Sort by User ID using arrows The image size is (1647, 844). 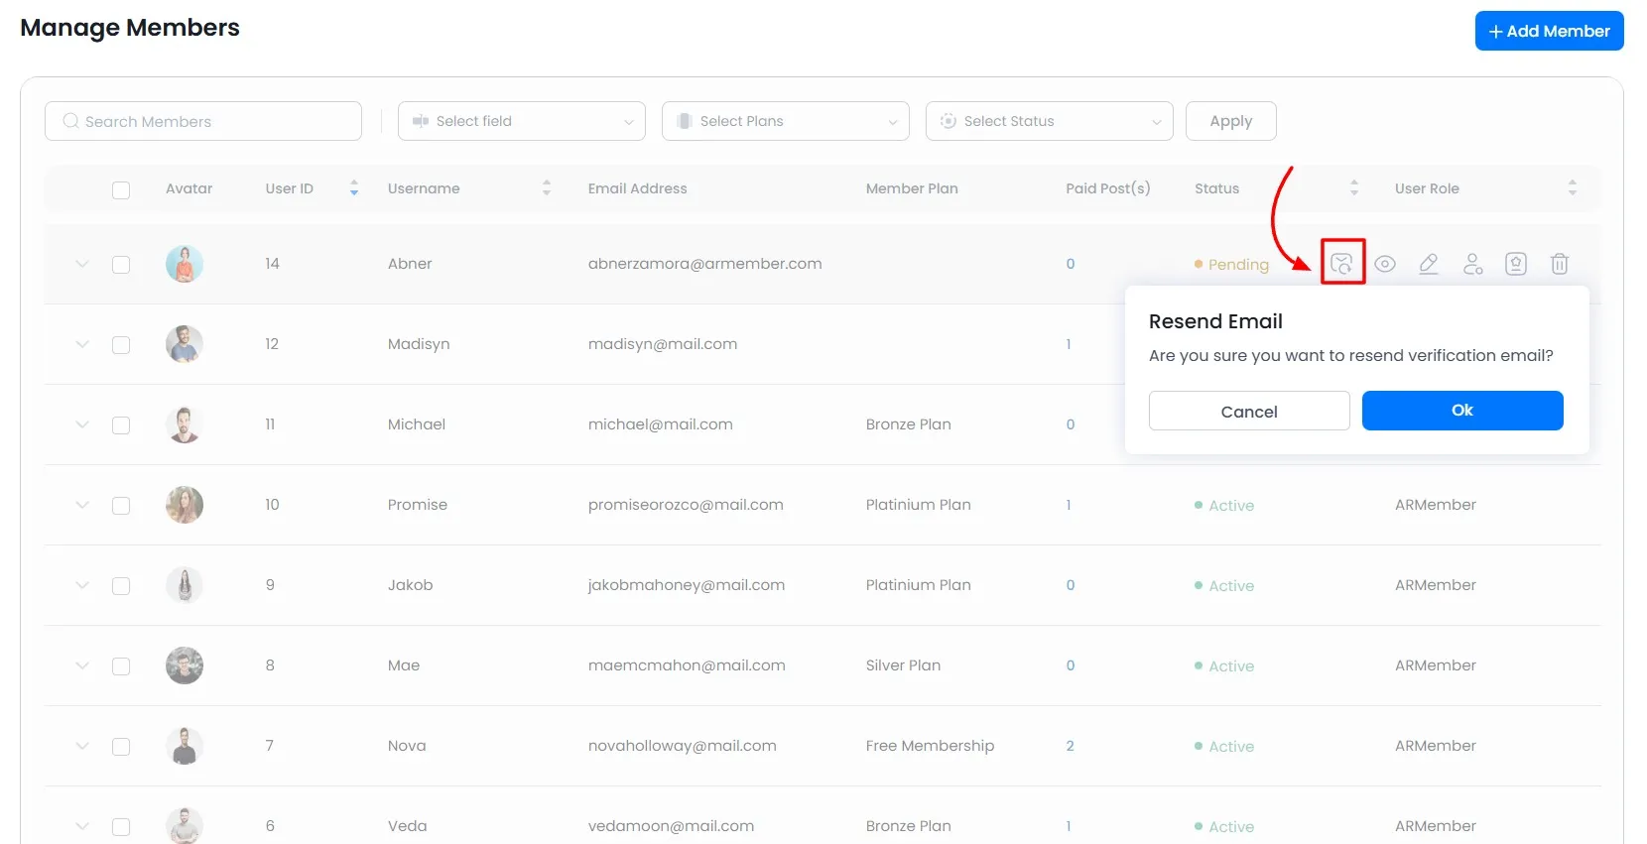point(354,188)
